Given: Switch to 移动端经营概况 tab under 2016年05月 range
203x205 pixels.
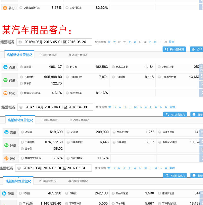Looking at the screenshot, I should coord(78,55).
